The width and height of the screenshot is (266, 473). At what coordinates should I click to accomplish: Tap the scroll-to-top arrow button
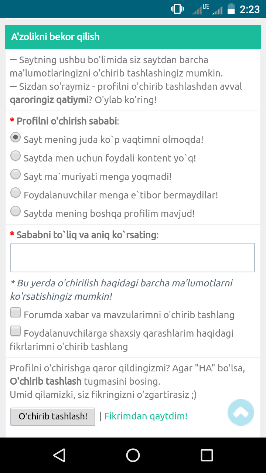coord(241,412)
